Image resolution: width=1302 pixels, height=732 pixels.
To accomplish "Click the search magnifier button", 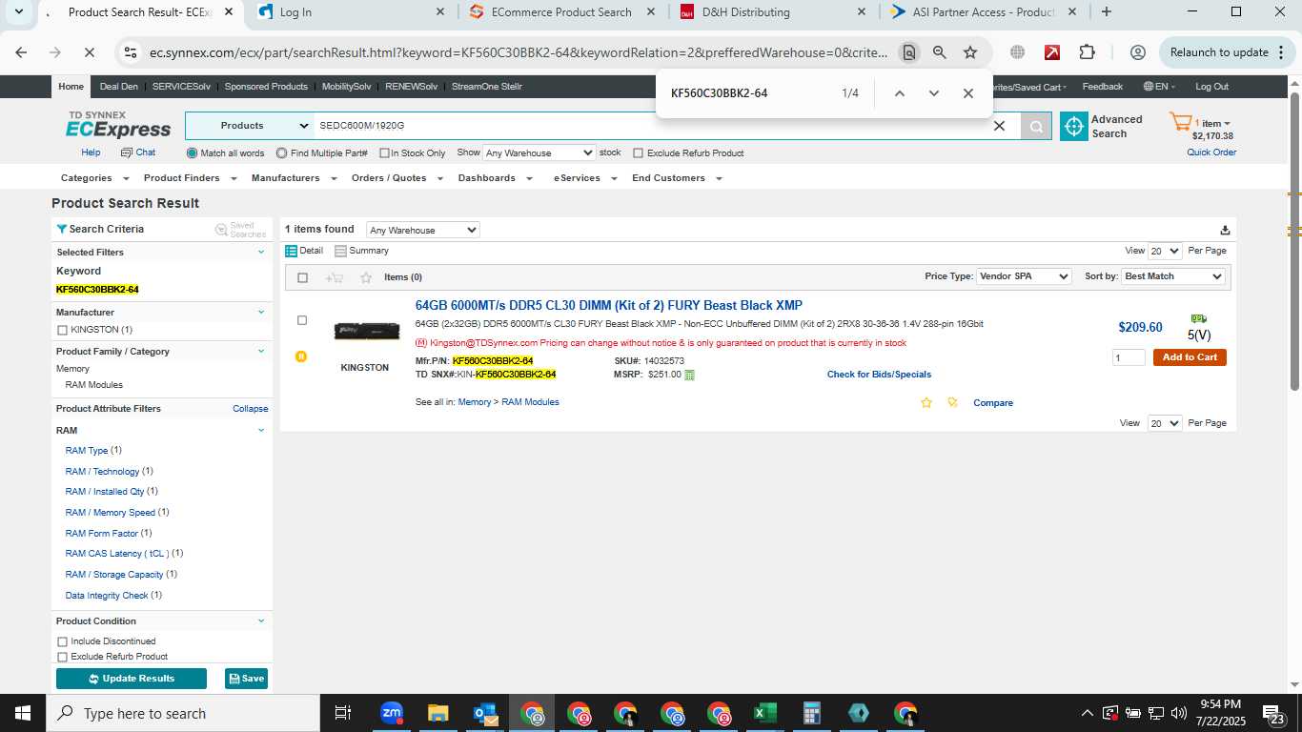I will [1036, 126].
